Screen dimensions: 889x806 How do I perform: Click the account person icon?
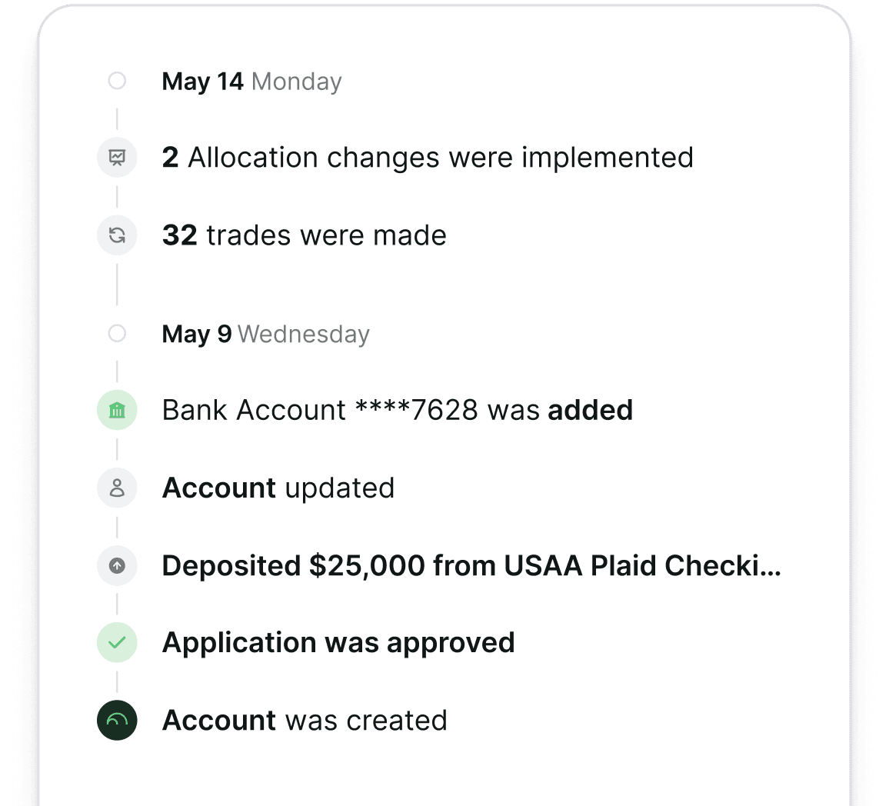point(117,488)
